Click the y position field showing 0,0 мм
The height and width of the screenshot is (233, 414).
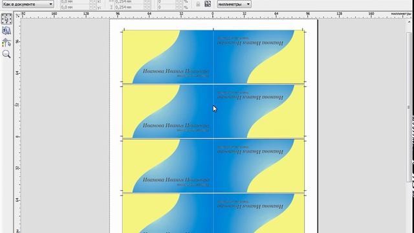(x=75, y=7)
